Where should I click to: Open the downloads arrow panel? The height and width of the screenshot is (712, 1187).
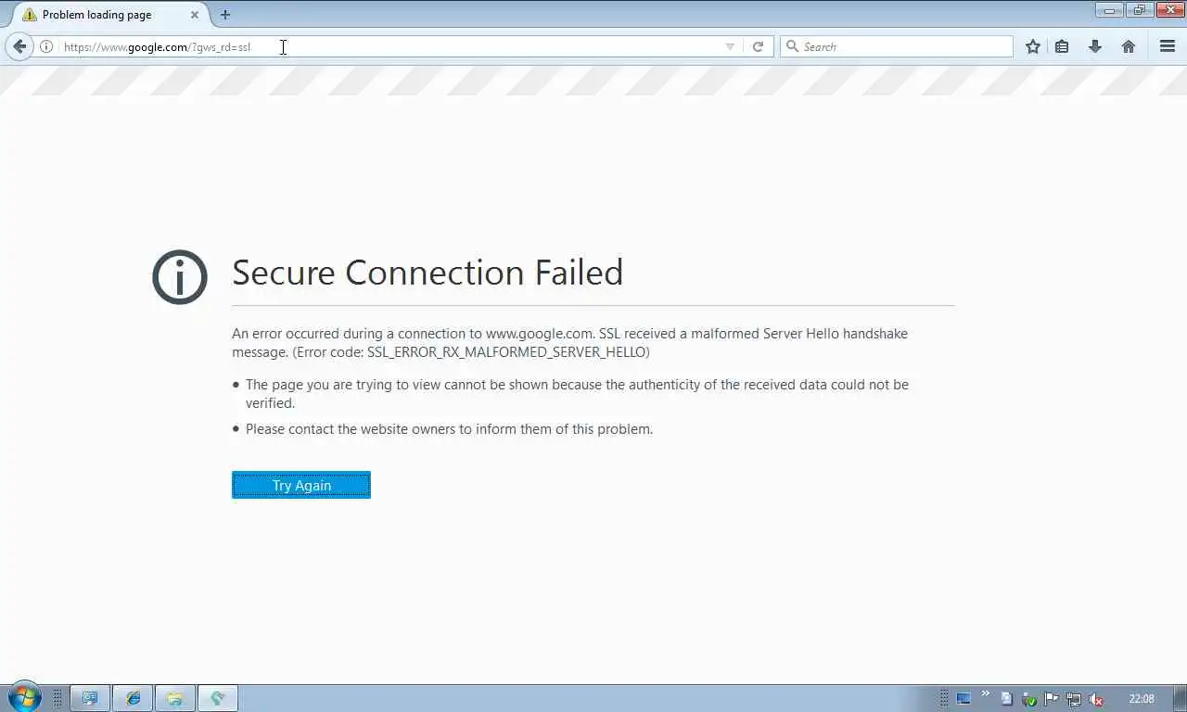(x=1095, y=46)
